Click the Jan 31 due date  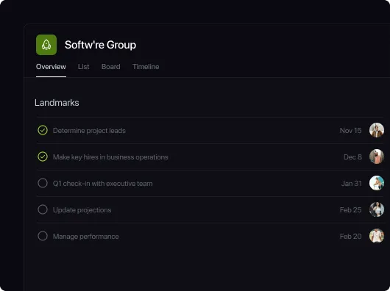[352, 184]
